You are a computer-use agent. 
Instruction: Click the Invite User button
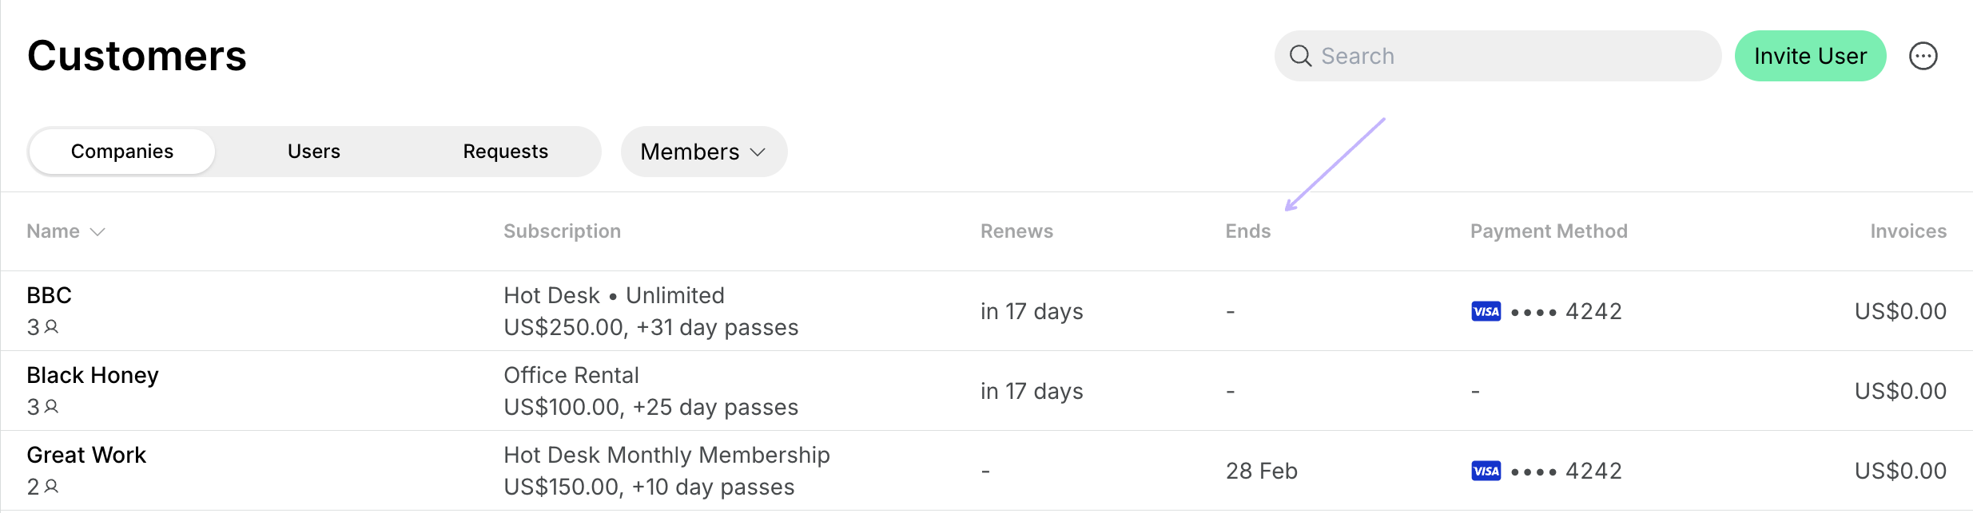(1810, 56)
